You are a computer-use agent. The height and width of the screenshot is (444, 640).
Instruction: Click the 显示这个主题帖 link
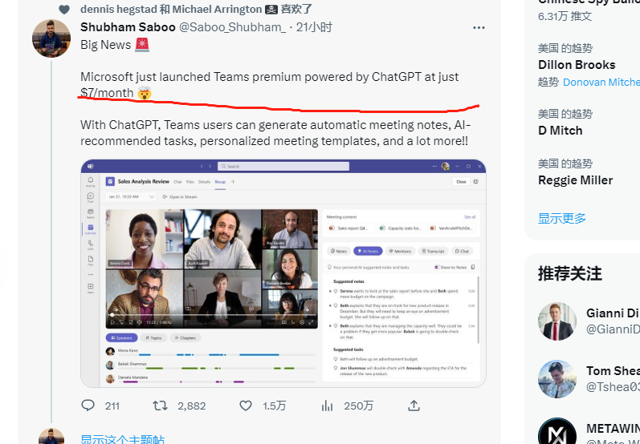tap(122, 439)
